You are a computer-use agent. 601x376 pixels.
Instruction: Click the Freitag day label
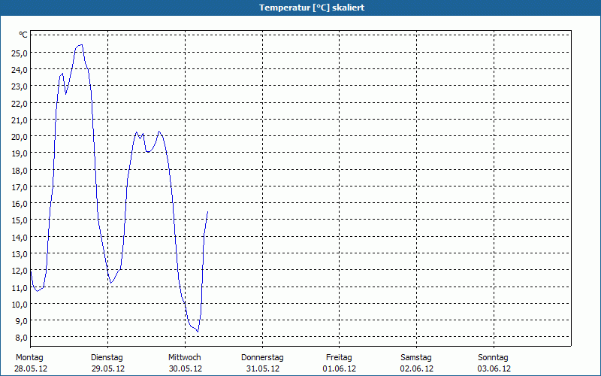tap(339, 358)
